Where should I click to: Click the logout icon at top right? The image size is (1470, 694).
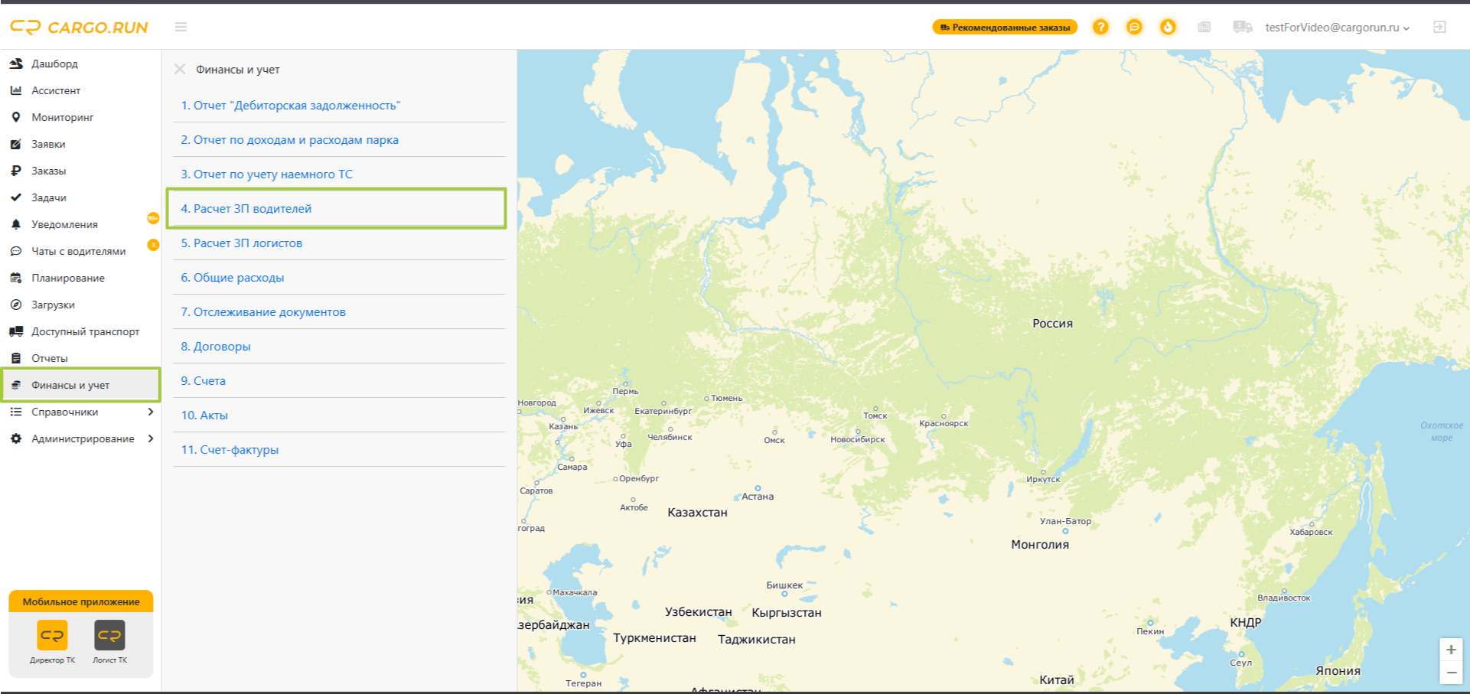click(1439, 27)
